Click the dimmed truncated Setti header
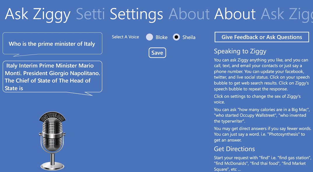 pos(90,14)
